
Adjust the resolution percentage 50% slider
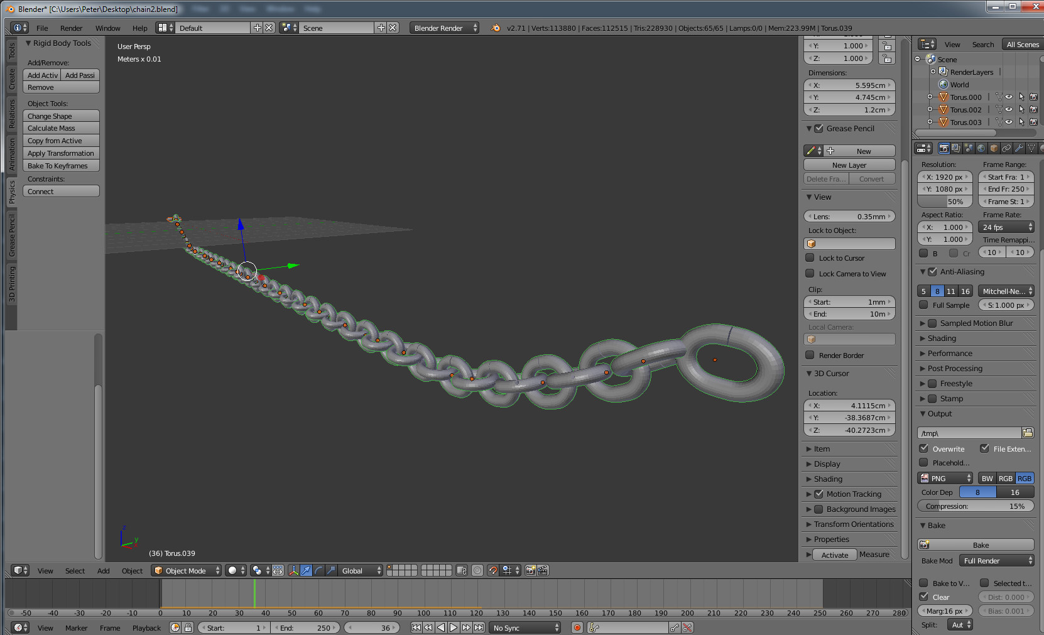point(945,202)
